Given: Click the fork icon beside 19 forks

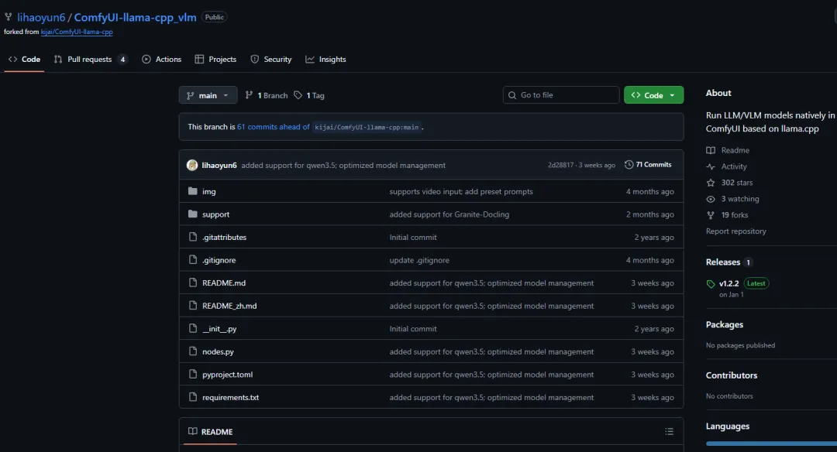Looking at the screenshot, I should (711, 215).
